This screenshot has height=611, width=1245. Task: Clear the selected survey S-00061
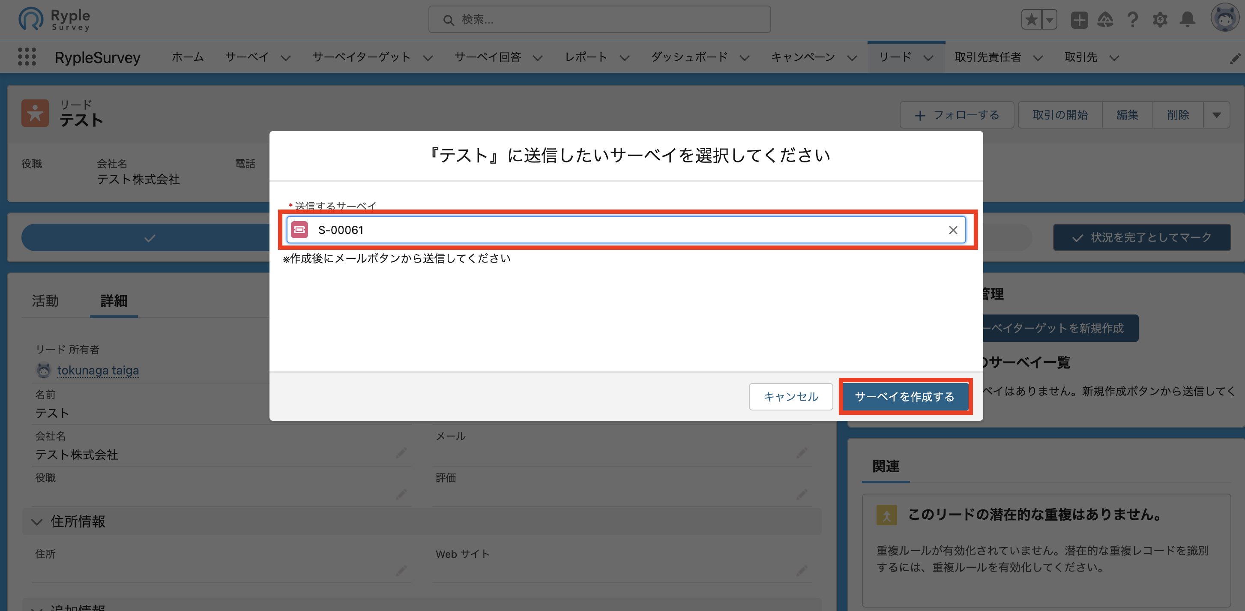(x=952, y=230)
